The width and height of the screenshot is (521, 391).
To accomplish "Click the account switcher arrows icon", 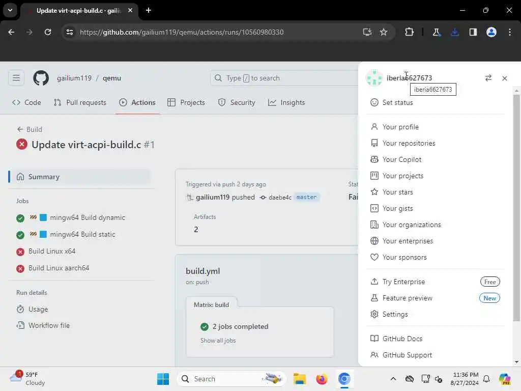I will [488, 78].
